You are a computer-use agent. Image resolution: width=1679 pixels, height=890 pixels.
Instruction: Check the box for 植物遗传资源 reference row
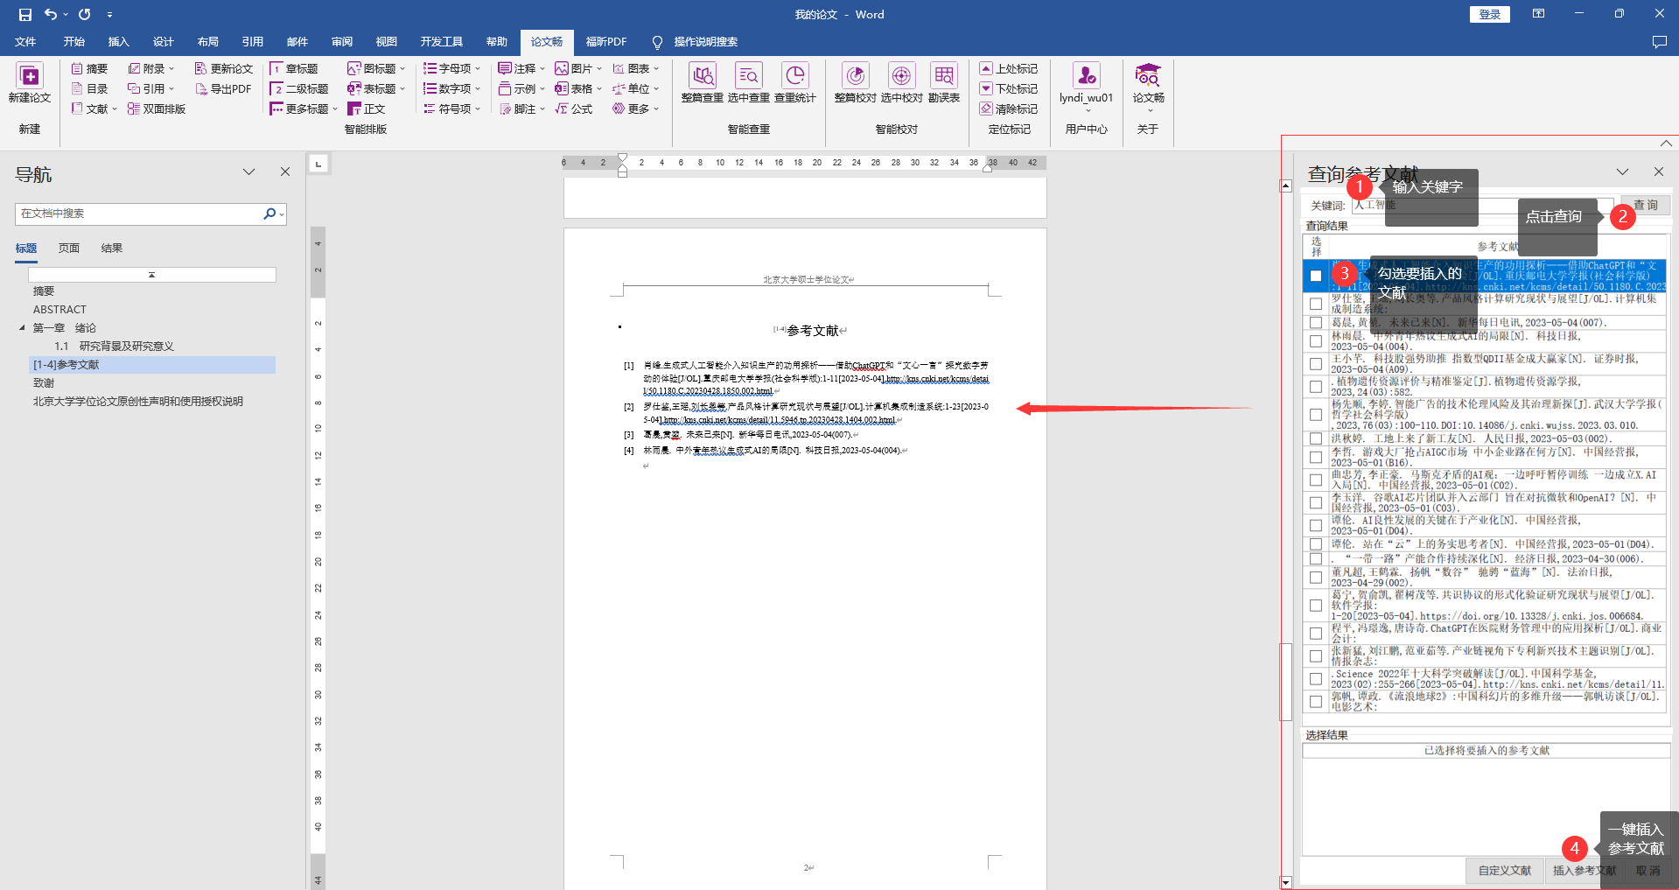[1315, 387]
